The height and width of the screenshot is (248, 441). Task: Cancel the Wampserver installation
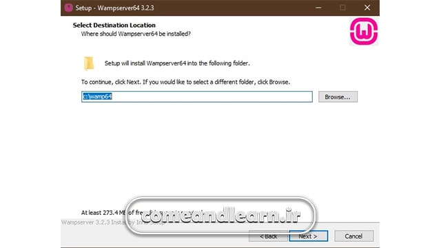(353, 236)
